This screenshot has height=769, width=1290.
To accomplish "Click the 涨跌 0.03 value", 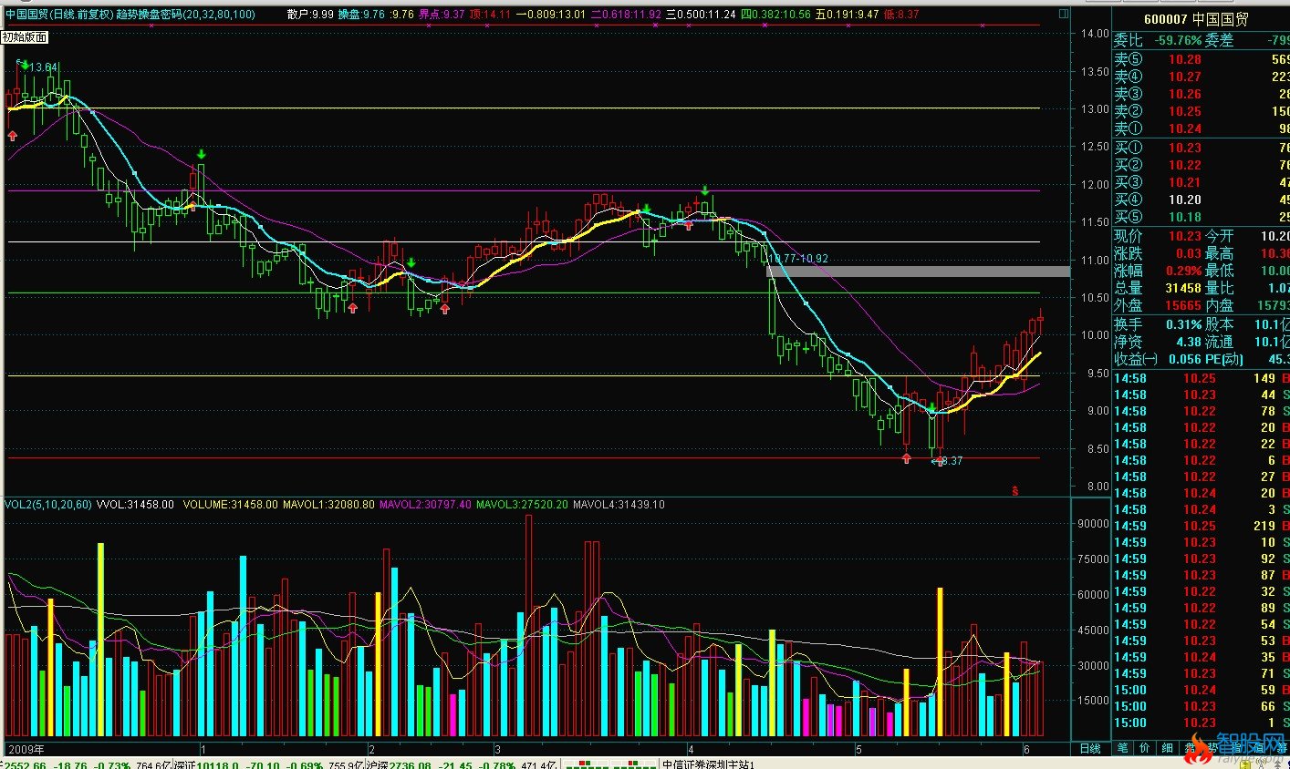I will 1189,253.
